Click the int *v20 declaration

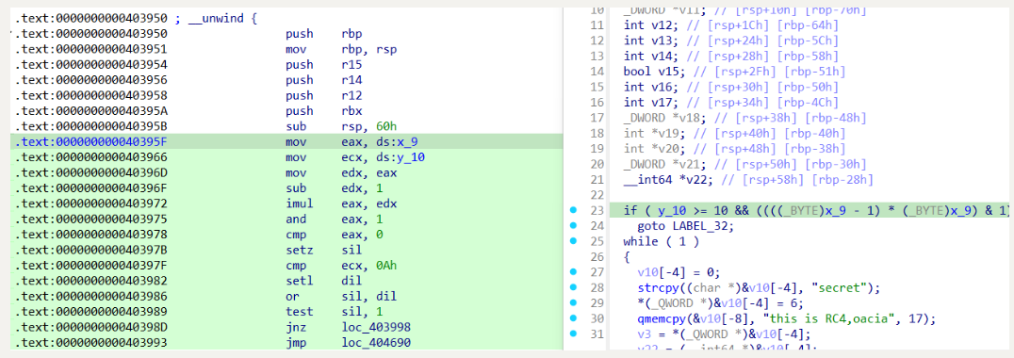[734, 149]
